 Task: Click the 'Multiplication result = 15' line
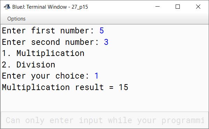click(65, 87)
